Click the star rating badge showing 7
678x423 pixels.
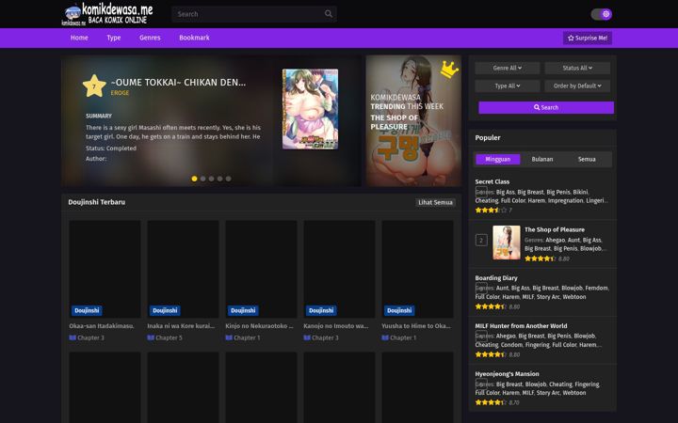(94, 86)
